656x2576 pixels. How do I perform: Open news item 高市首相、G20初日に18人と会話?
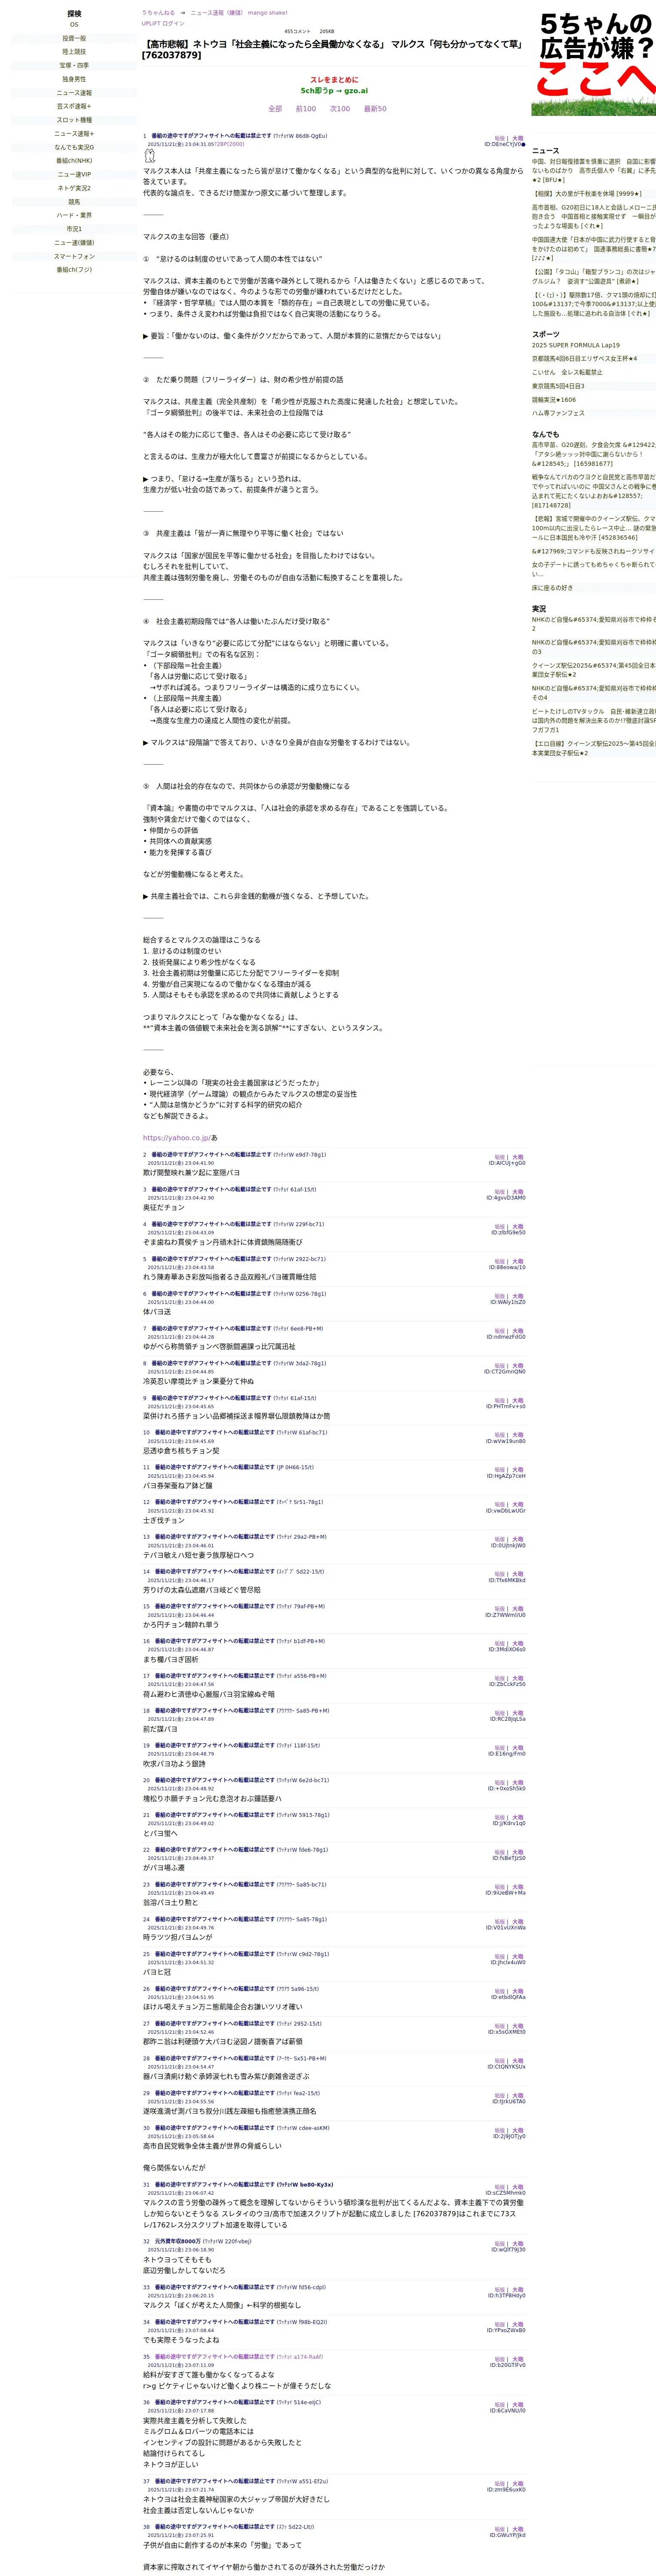point(594,217)
